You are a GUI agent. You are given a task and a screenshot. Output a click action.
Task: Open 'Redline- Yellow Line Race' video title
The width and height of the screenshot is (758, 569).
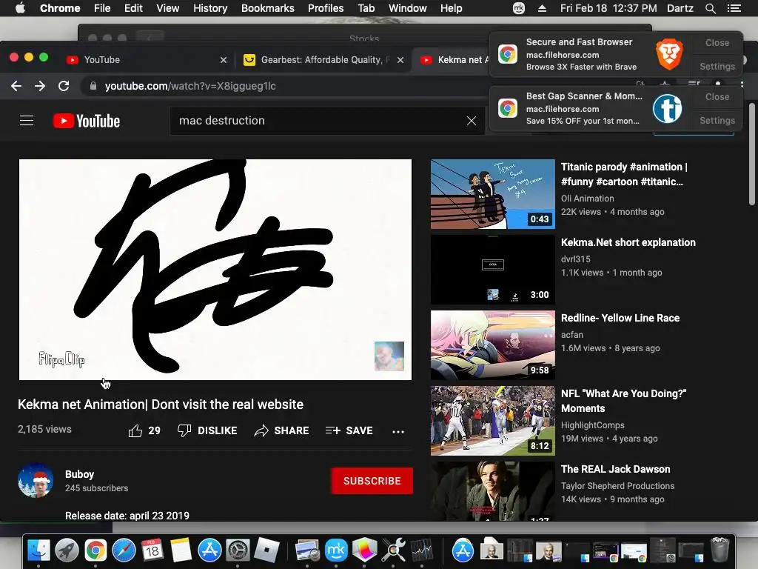tap(620, 318)
